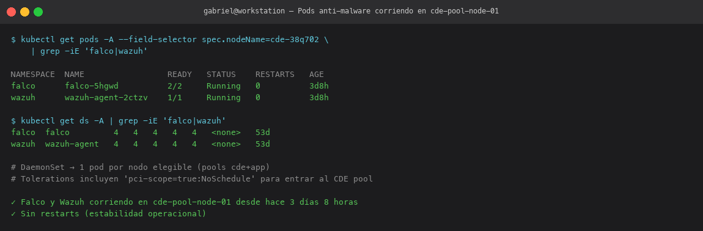Screen dimensions: 703x231
Task: Click the wazuh-agent daemonset name
Action: pyautogui.click(x=72, y=144)
